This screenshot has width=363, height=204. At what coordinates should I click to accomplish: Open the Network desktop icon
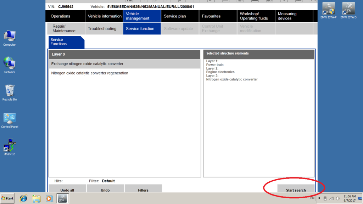pyautogui.click(x=10, y=65)
